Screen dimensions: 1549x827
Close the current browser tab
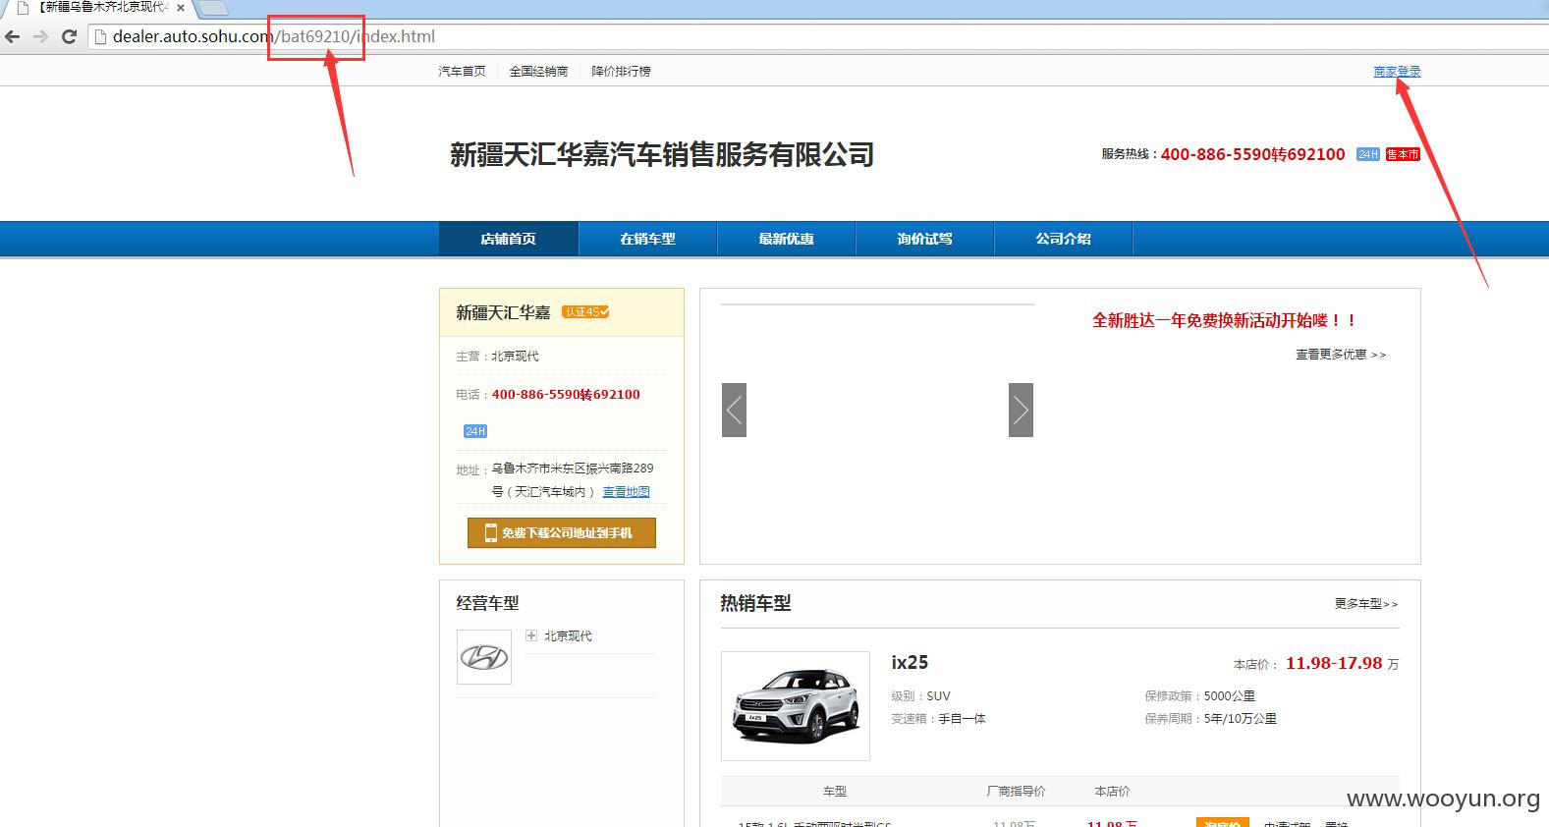click(x=181, y=8)
